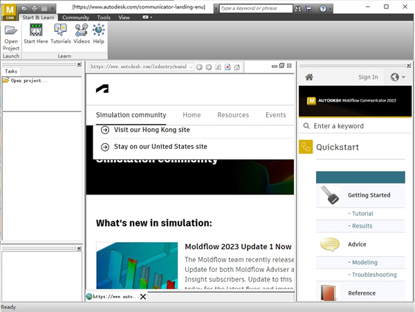This screenshot has height=312, width=415.
Task: Click the binoculars search icon
Action: pos(298,9)
